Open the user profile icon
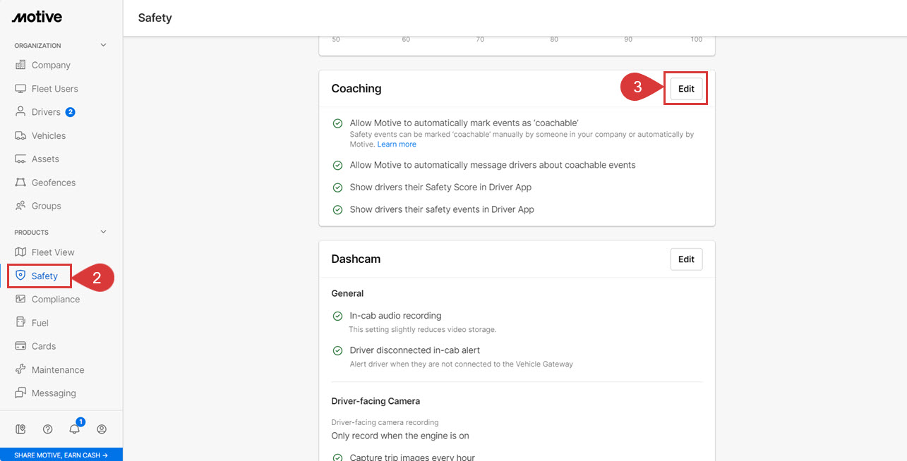Screen dimensions: 907x461 (102, 429)
